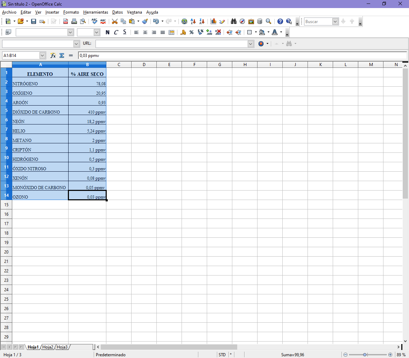Open the Formato menu
Screen dimensions: 409x358
(71, 12)
